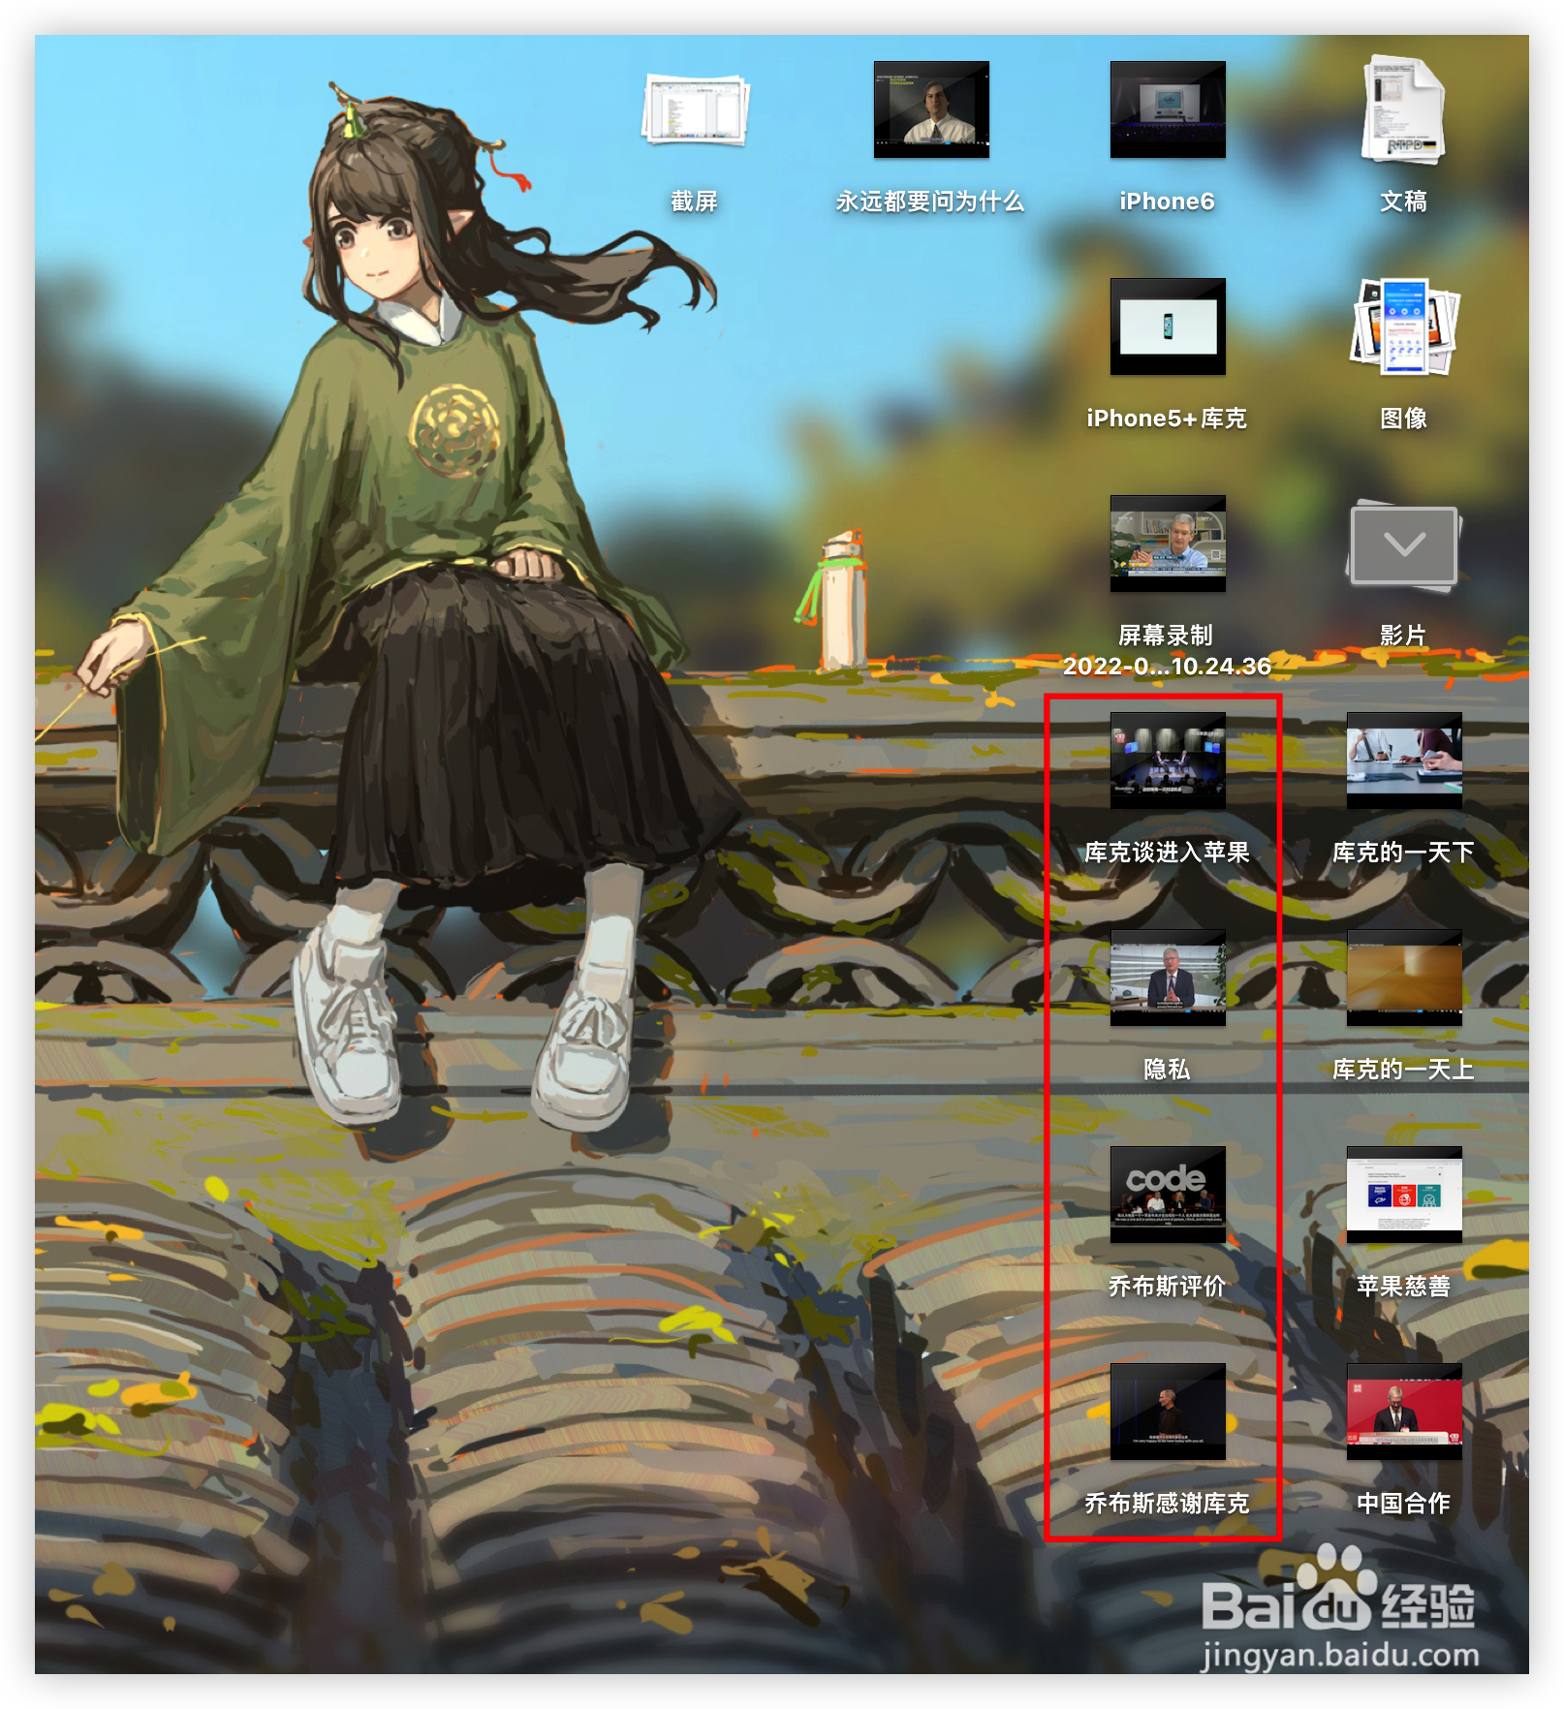
Task: Click the 库克谈进入苹果 file name
Action: tap(1168, 853)
